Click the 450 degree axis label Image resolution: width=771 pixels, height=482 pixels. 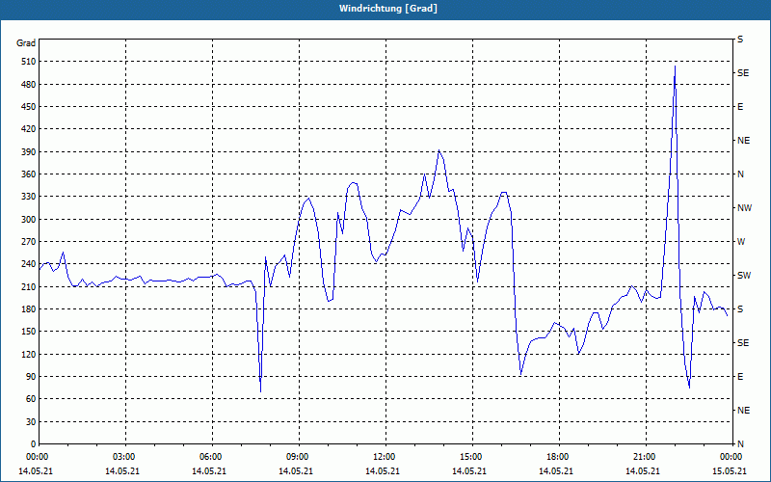point(29,107)
